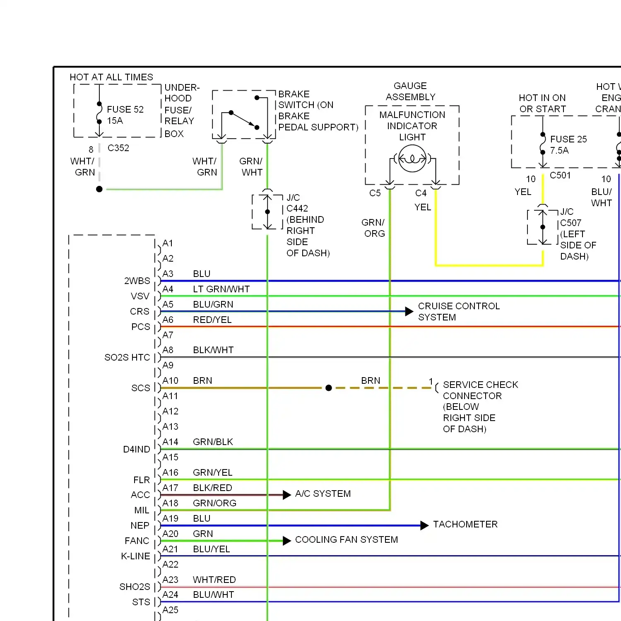Screen dimensions: 621x621
Task: Click the "GAUGE ASSEMBLY" heading
Action: [410, 91]
